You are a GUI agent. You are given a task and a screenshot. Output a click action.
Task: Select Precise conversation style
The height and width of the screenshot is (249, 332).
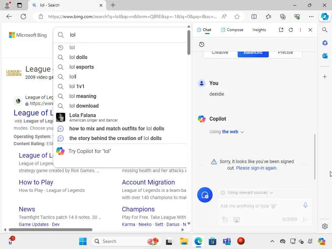coord(285,53)
